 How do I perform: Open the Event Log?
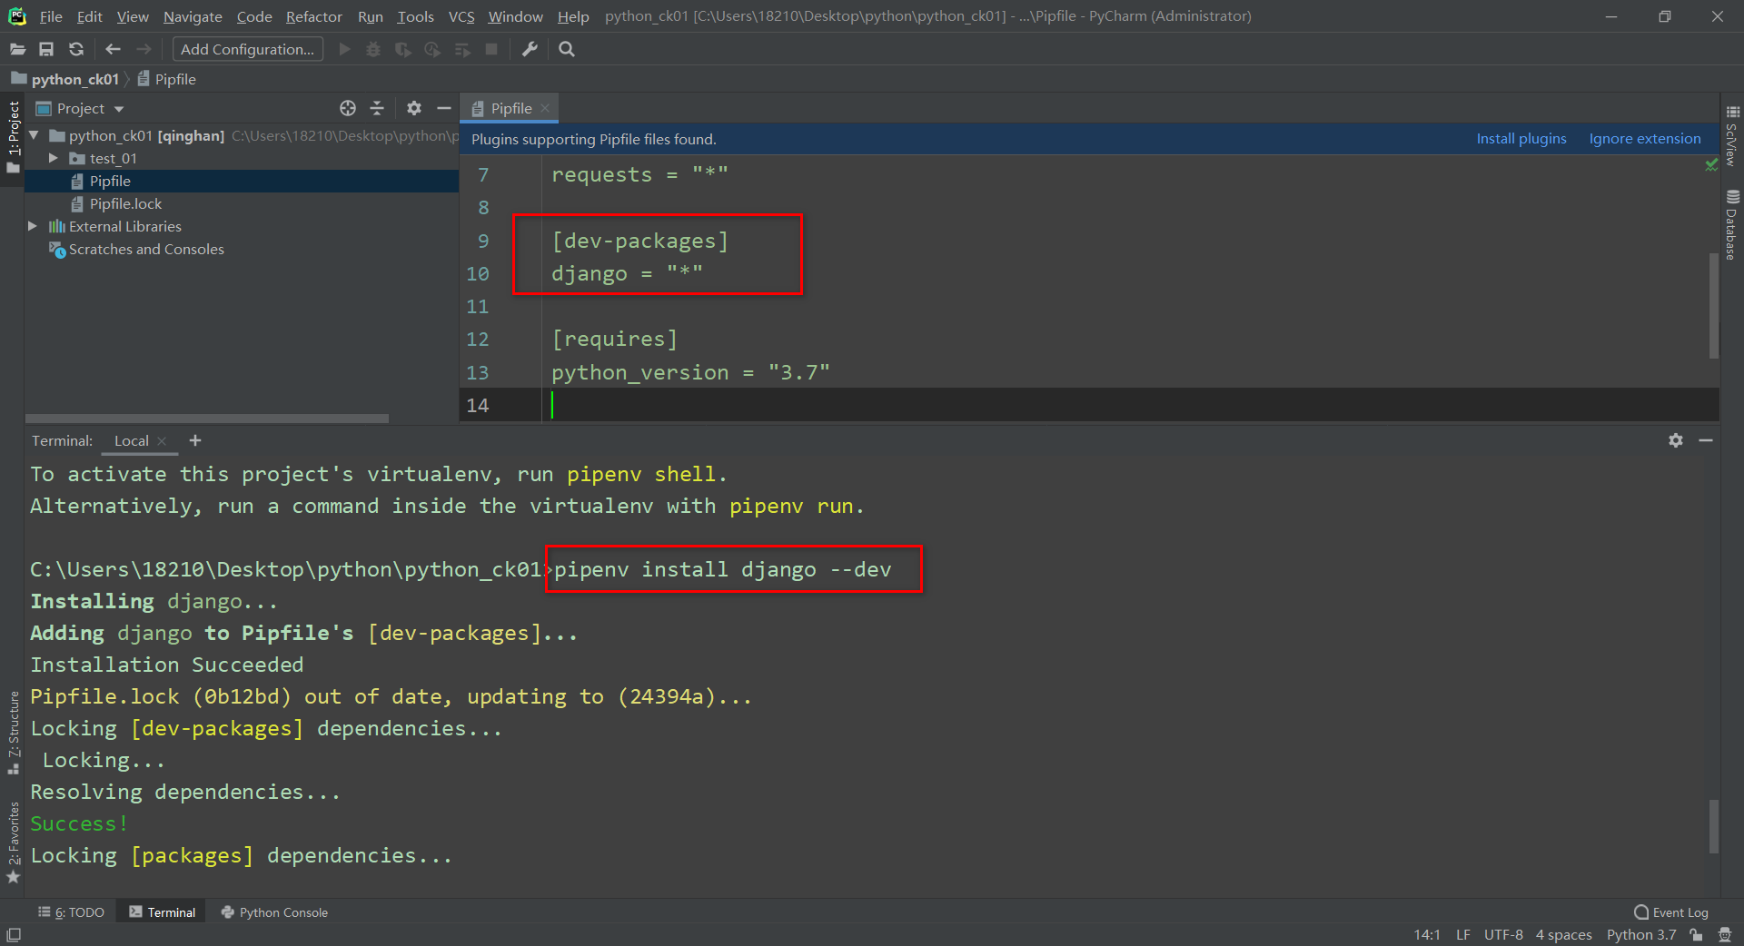[1671, 912]
